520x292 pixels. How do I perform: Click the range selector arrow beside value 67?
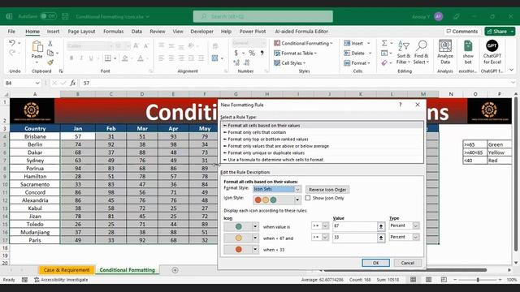tap(381, 226)
